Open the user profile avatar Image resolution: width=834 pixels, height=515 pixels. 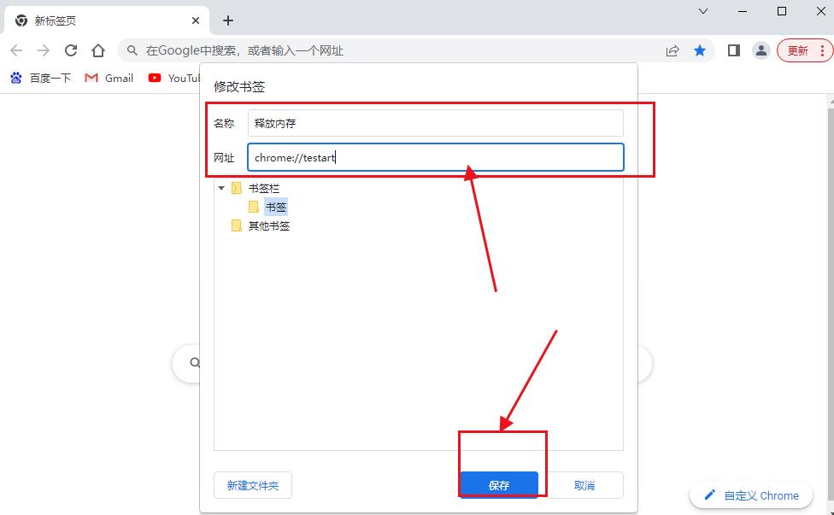click(761, 50)
